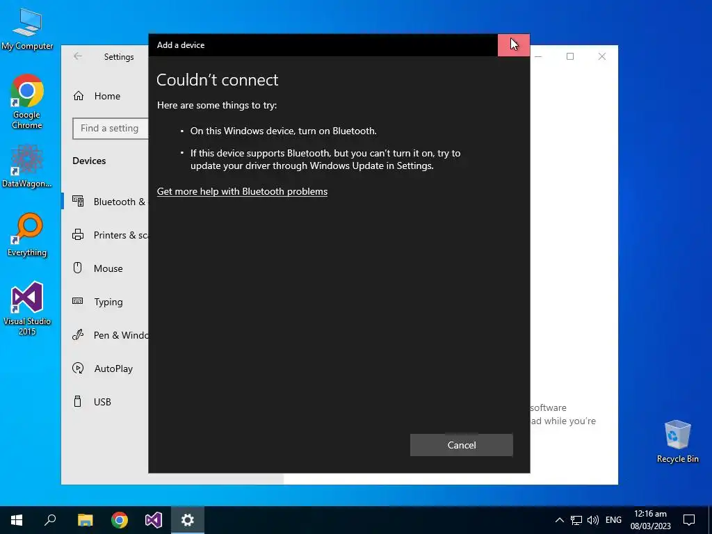Close the Settings window
This screenshot has width=712, height=534.
pyautogui.click(x=602, y=56)
